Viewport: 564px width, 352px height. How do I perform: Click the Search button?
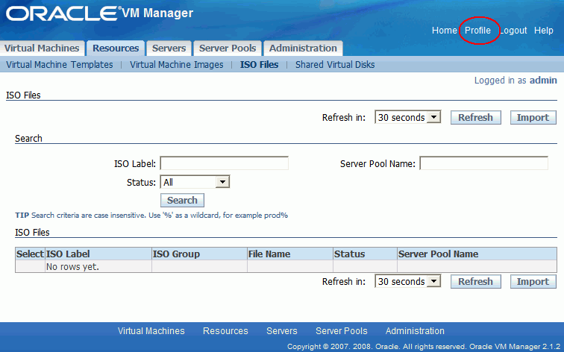[182, 201]
